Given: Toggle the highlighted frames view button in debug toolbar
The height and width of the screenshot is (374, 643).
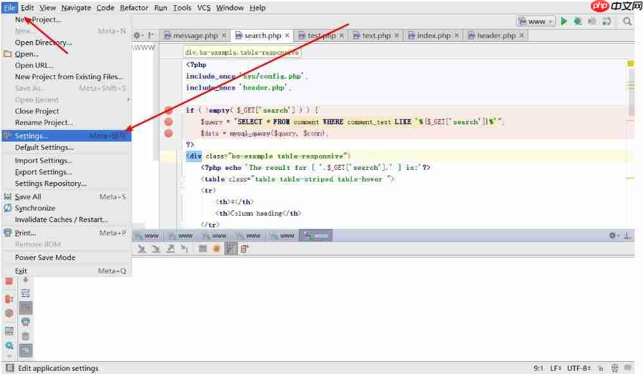Looking at the screenshot, I should pos(231,248).
